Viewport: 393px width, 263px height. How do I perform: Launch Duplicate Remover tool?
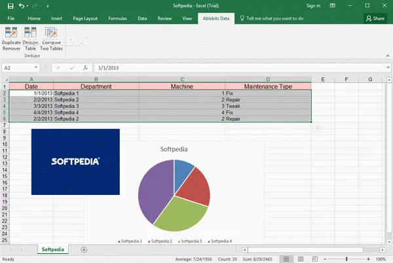point(11,39)
